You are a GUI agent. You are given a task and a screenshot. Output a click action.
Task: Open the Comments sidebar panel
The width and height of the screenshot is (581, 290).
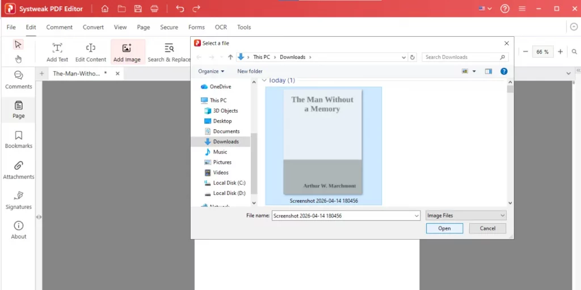19,80
